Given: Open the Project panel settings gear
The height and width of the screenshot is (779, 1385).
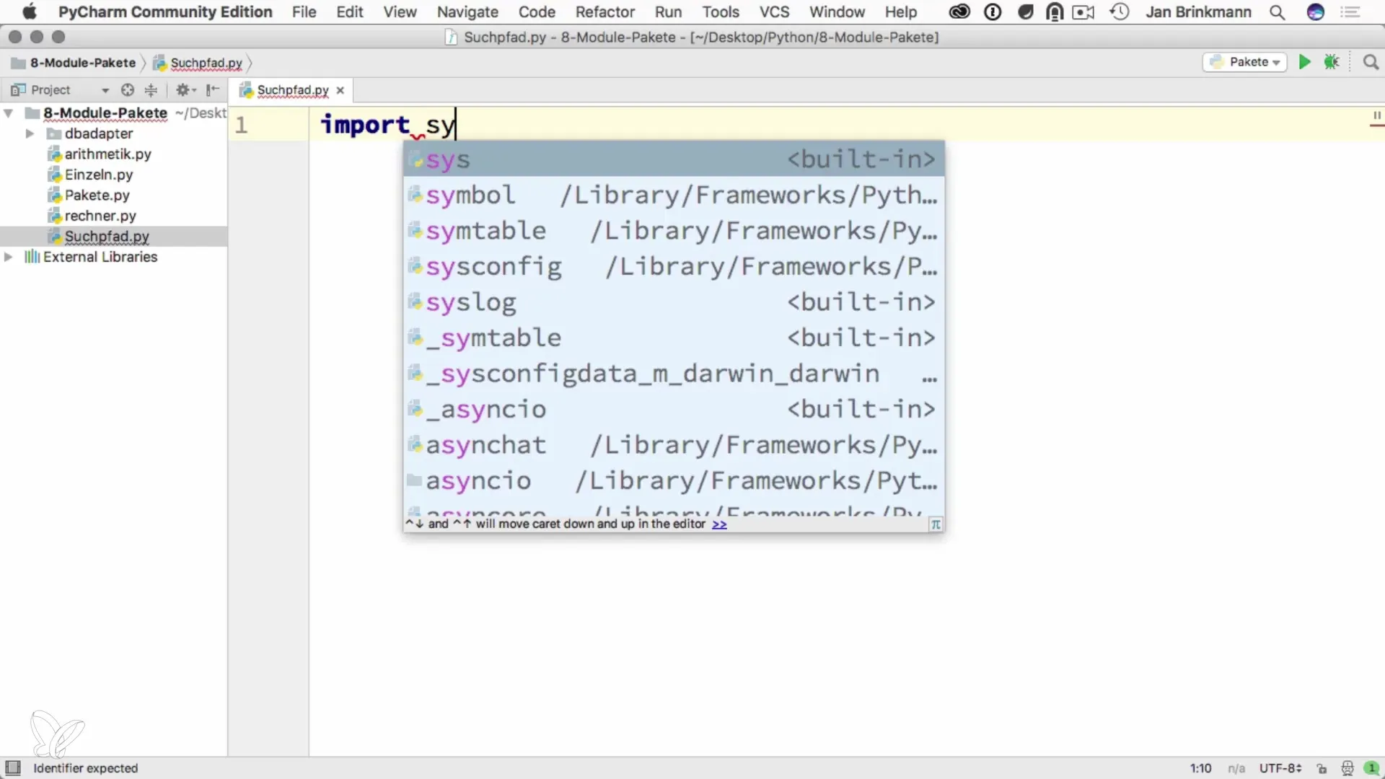Looking at the screenshot, I should pyautogui.click(x=185, y=90).
